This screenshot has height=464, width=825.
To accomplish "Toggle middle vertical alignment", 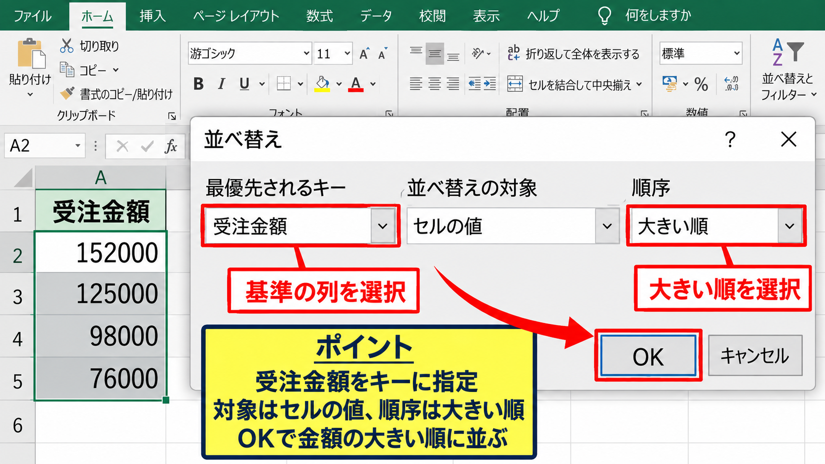I will tap(435, 53).
